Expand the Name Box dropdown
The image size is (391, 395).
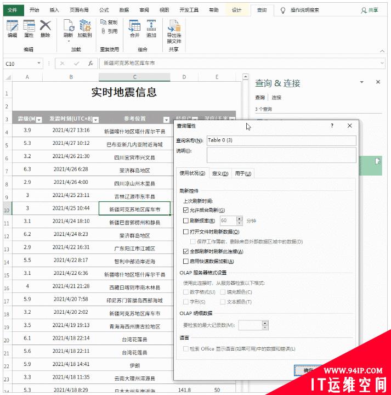[x=39, y=63]
